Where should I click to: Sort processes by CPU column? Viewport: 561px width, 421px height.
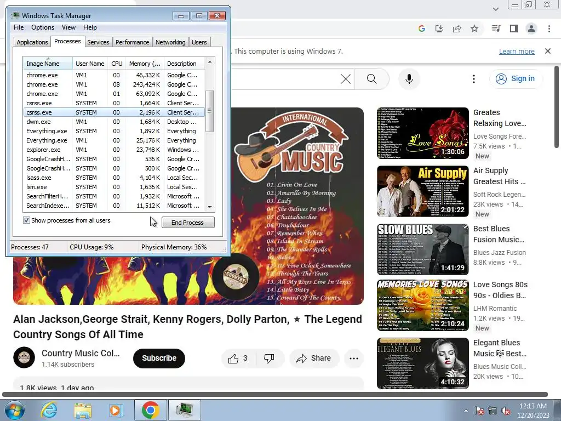pyautogui.click(x=117, y=64)
